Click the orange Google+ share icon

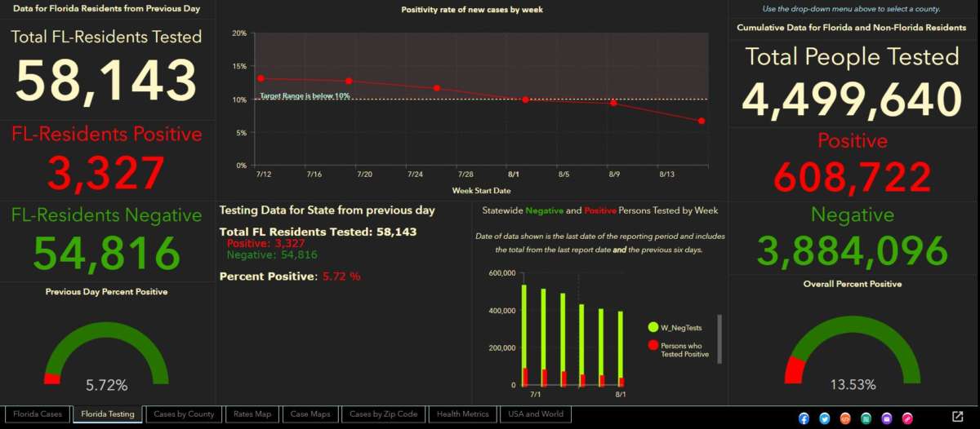845,418
